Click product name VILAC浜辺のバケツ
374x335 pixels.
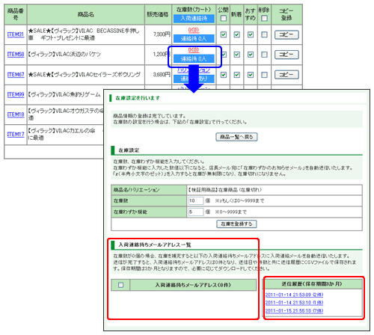tap(64, 55)
